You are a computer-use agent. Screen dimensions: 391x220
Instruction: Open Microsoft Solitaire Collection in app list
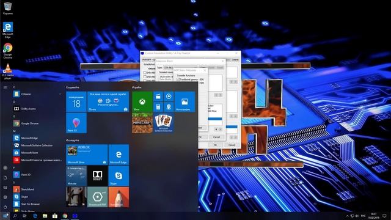[37, 145]
